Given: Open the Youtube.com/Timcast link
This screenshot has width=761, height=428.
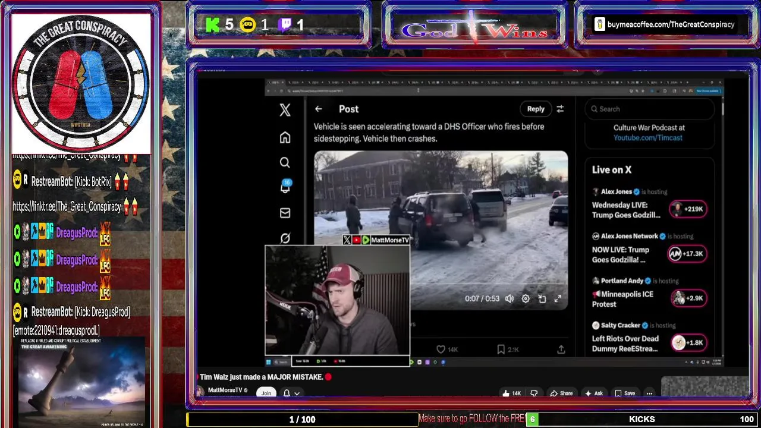Looking at the screenshot, I should click(x=648, y=138).
